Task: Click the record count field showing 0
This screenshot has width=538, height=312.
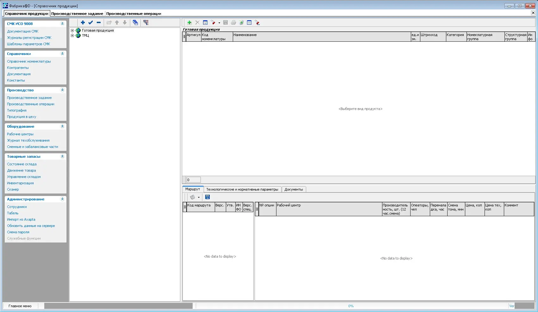Action: [194, 180]
